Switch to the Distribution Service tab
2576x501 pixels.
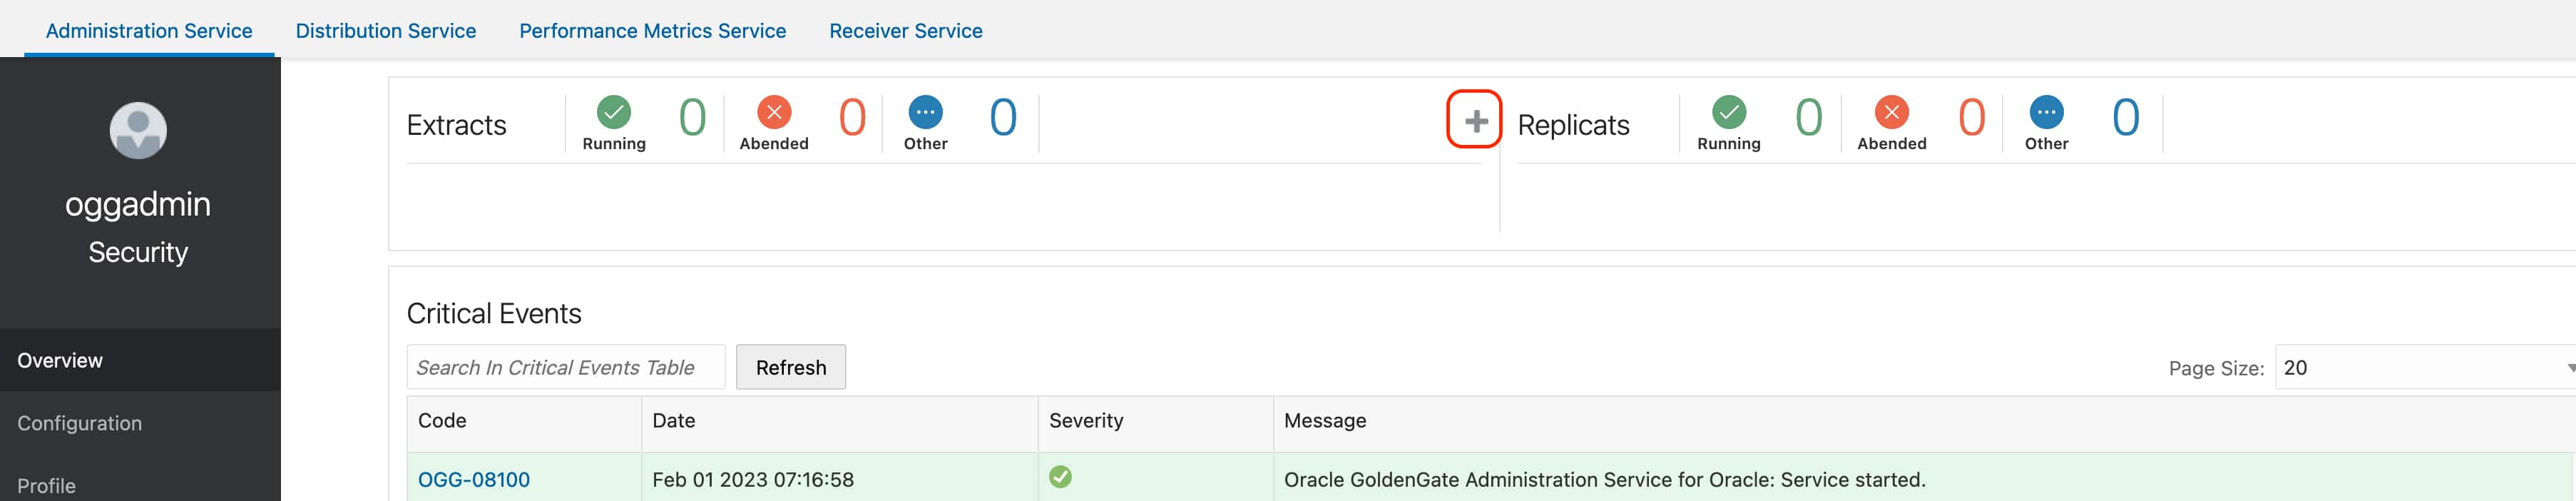[385, 31]
